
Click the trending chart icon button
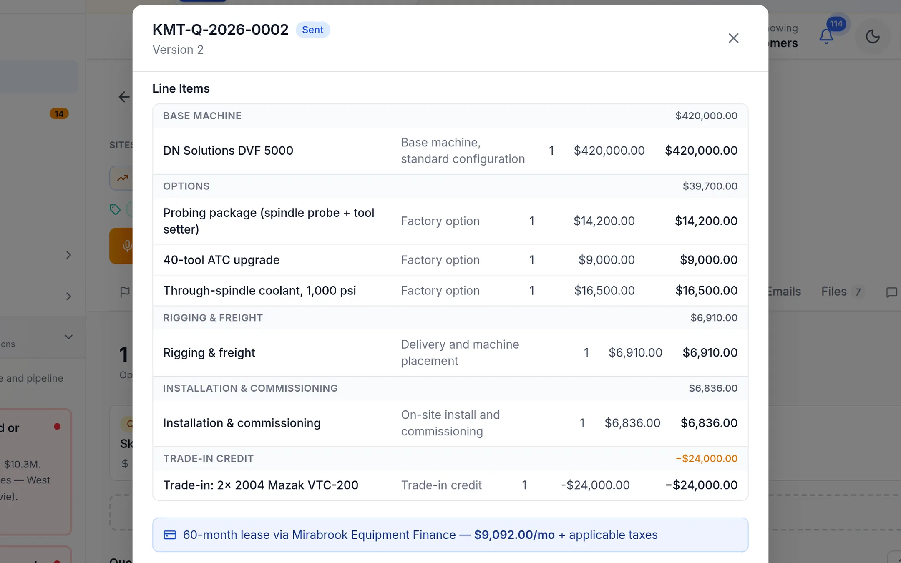pyautogui.click(x=122, y=178)
